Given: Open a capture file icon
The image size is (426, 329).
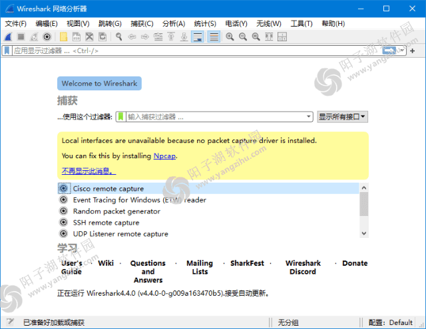Looking at the screenshot, I should click(64, 37).
